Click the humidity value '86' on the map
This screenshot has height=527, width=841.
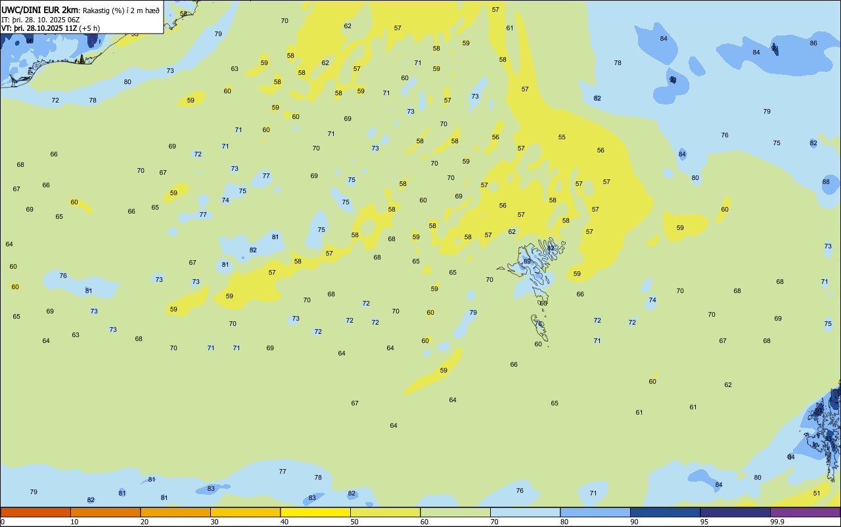coord(813,43)
